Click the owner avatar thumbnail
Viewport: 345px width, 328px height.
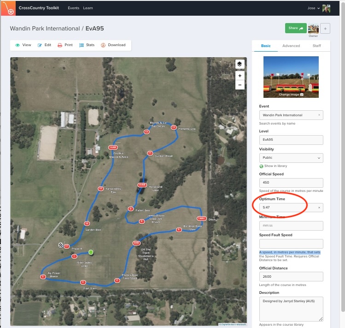313,29
